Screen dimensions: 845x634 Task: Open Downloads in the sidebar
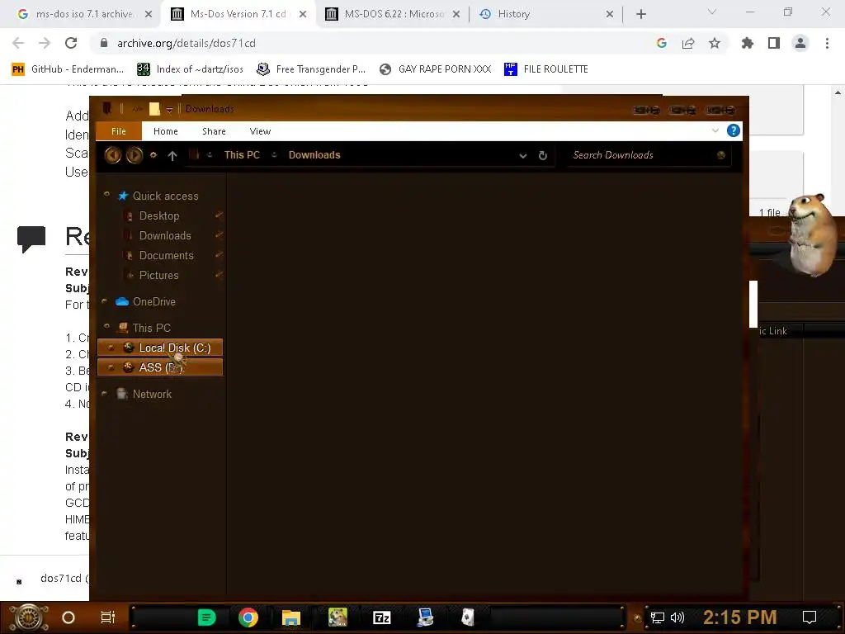click(165, 235)
